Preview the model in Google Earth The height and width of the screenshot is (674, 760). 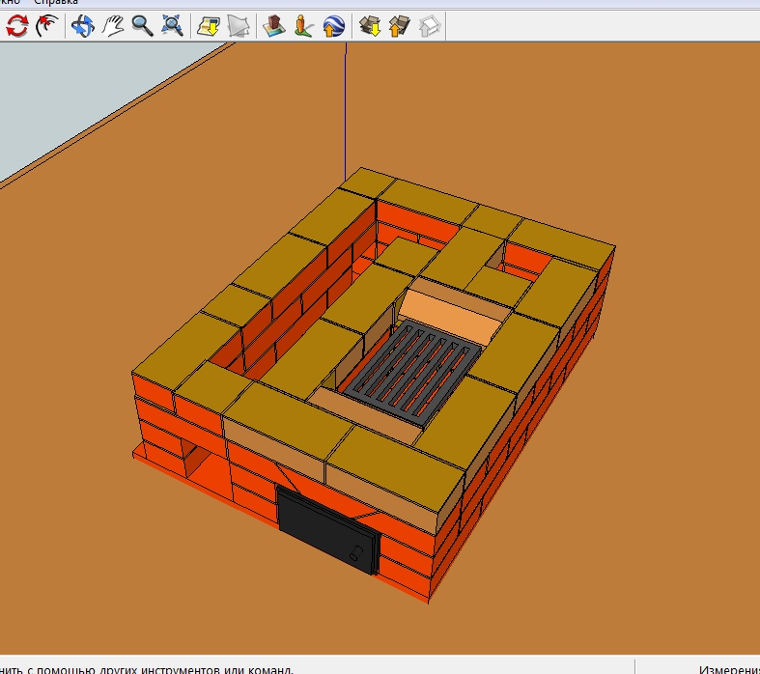[334, 26]
